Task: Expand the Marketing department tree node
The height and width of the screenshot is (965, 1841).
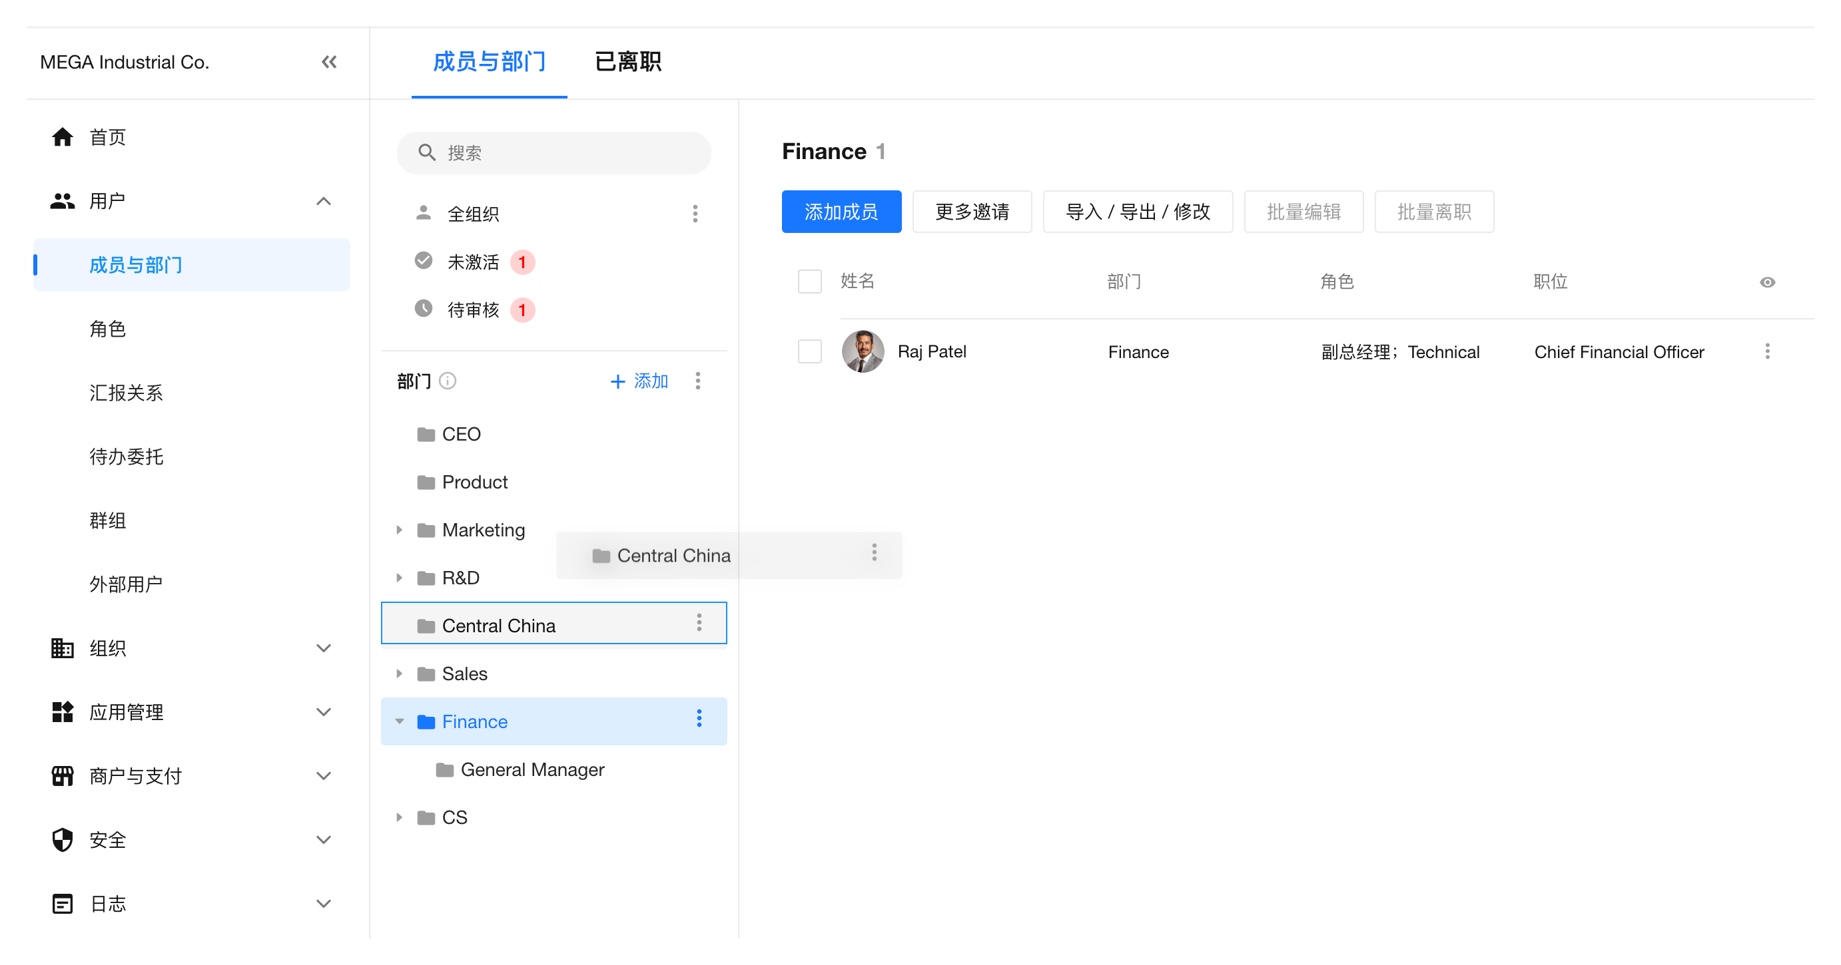Action: click(400, 530)
